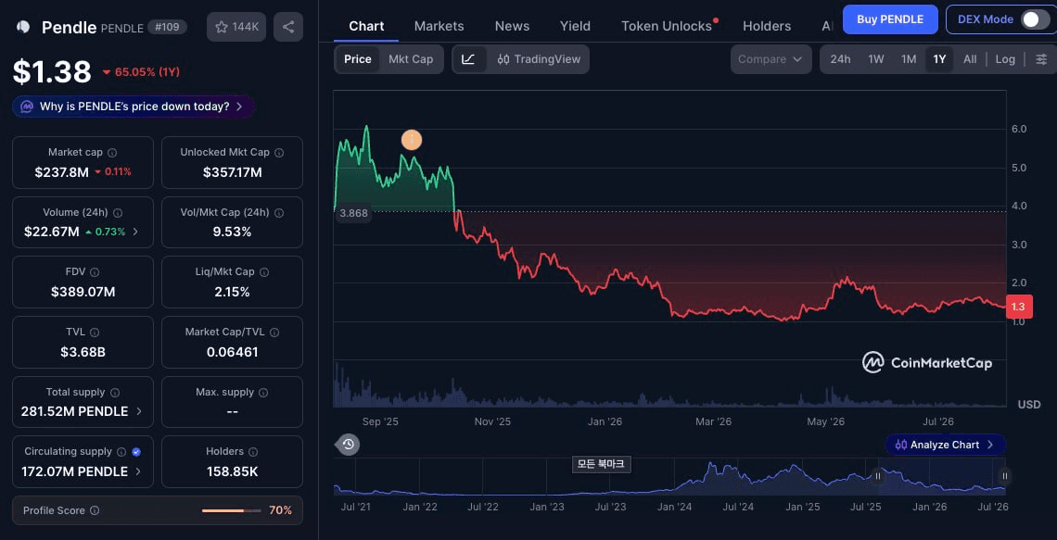Set range to 1M
Viewport: 1057px width, 540px height.
(909, 59)
